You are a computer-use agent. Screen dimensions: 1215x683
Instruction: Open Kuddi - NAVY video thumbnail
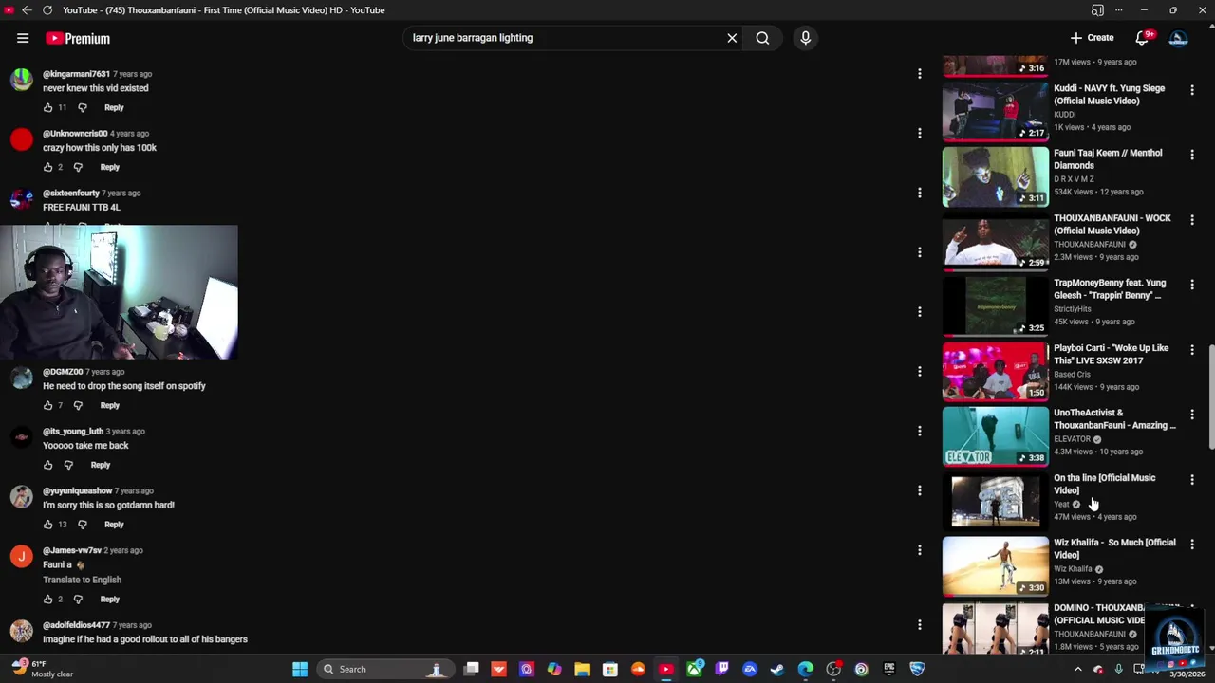tap(995, 111)
